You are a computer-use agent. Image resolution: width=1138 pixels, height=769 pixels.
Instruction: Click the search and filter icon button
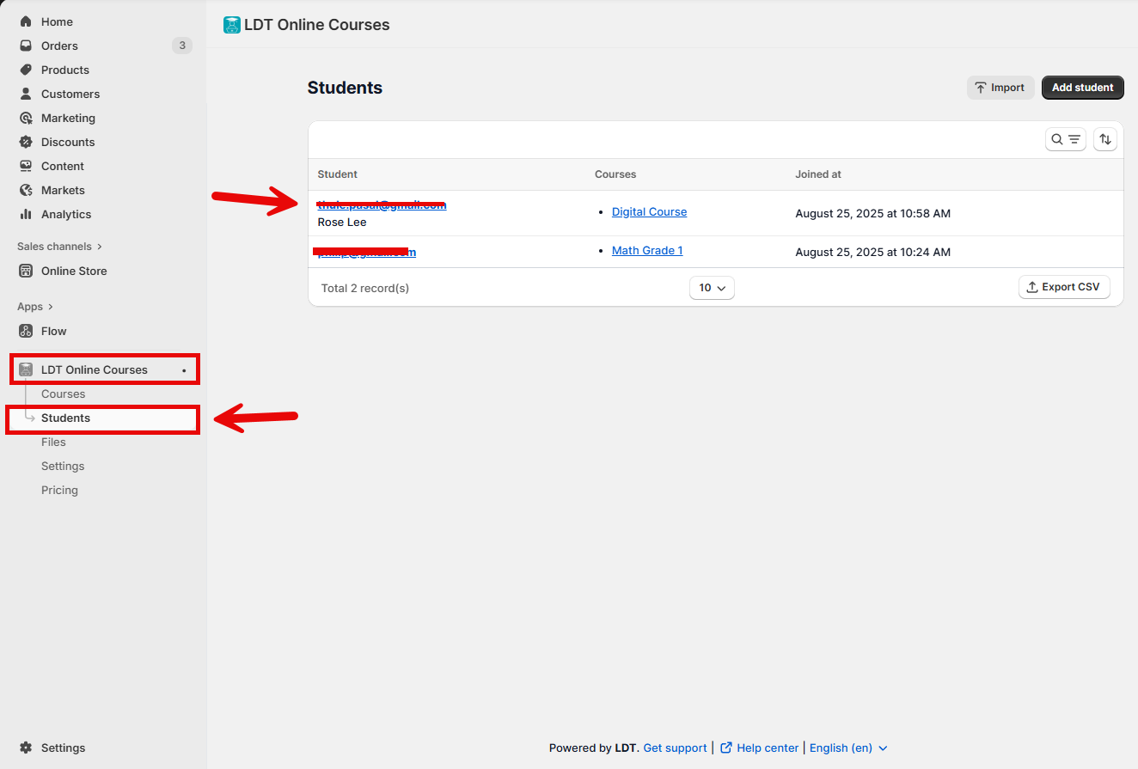1065,139
